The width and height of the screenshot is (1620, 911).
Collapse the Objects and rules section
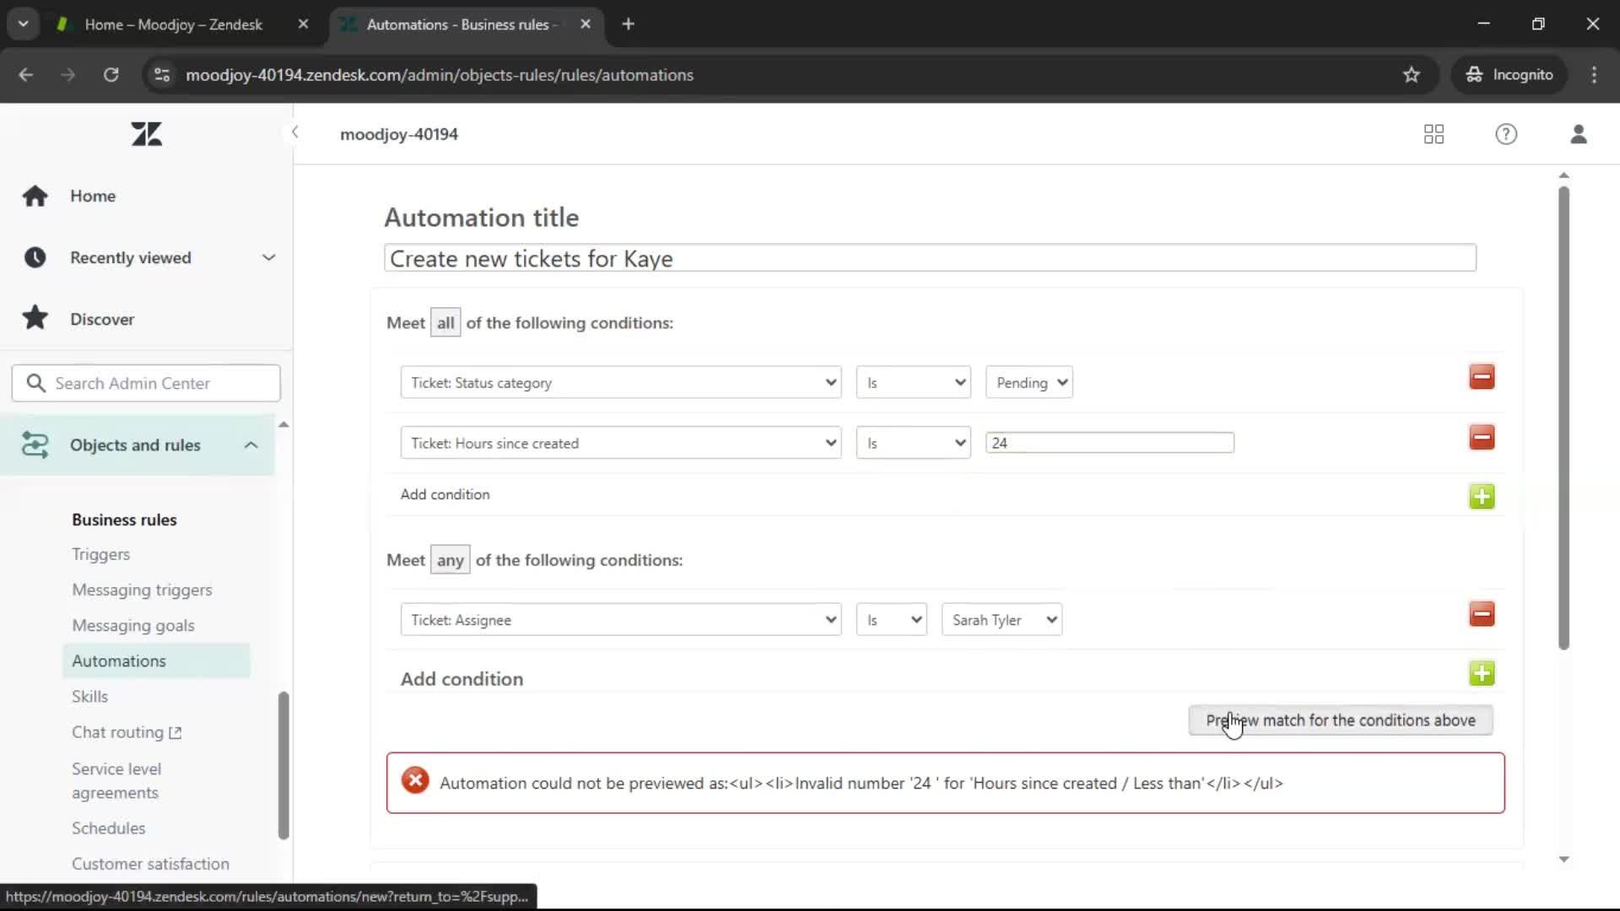point(251,445)
